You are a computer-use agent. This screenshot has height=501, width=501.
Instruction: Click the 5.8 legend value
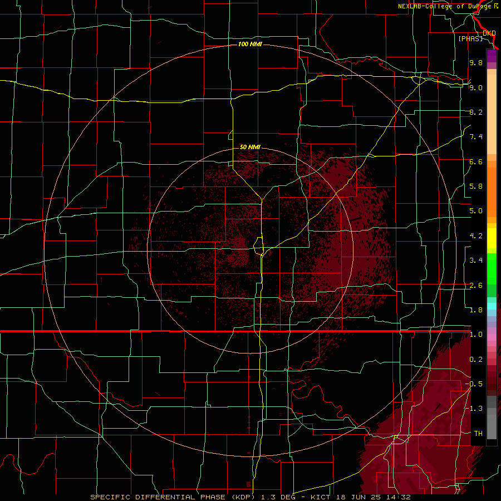point(476,186)
